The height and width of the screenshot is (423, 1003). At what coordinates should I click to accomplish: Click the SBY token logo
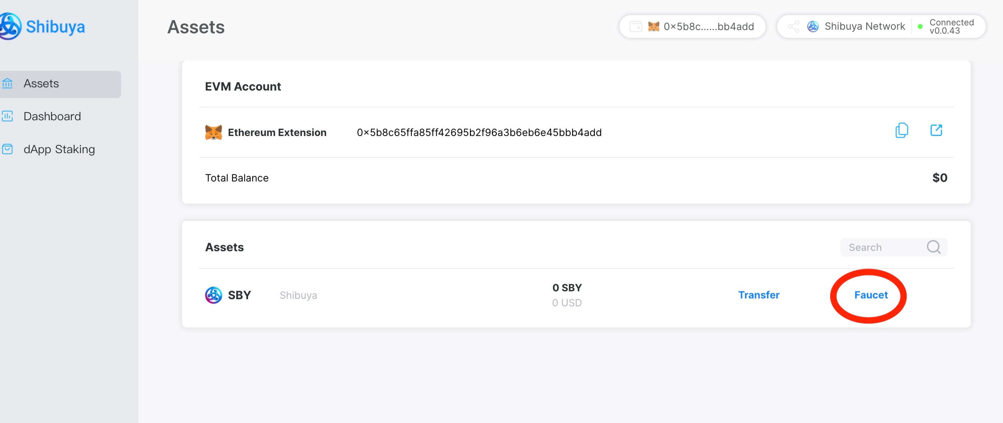tap(213, 295)
